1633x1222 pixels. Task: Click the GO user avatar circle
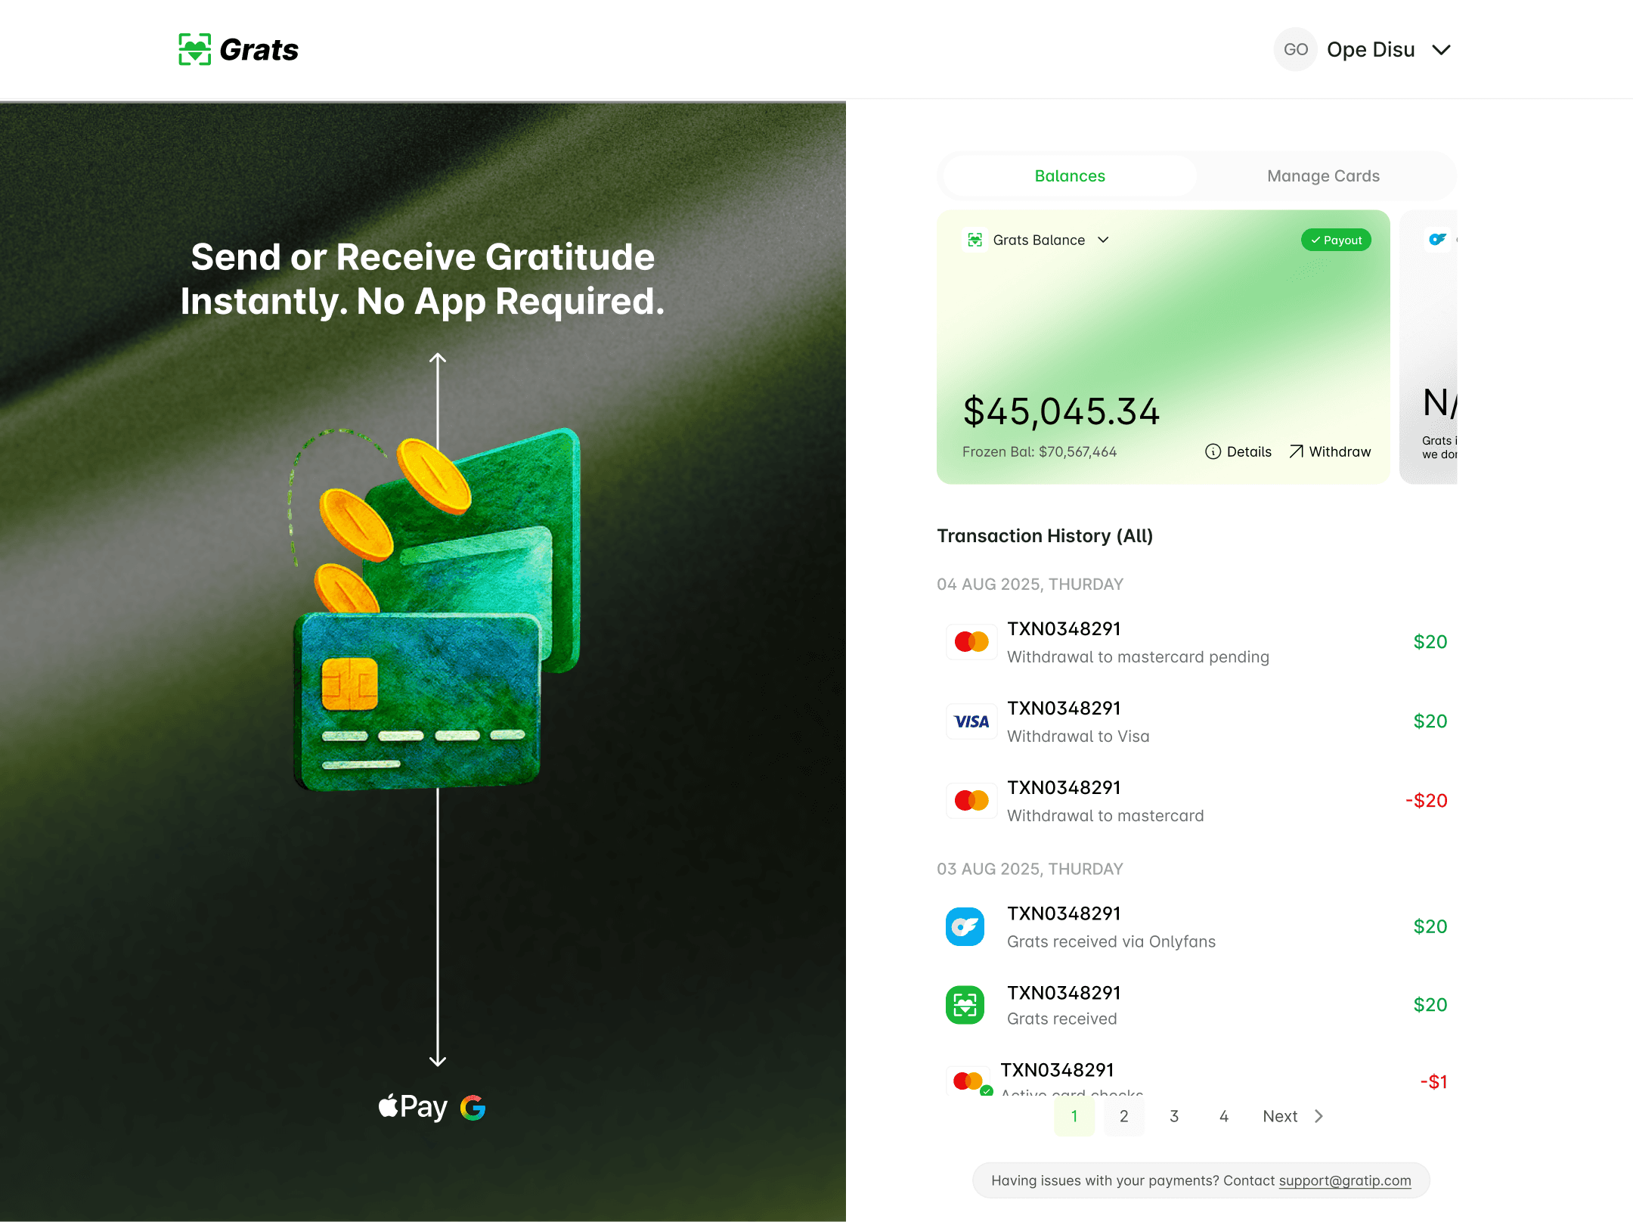pyautogui.click(x=1295, y=49)
